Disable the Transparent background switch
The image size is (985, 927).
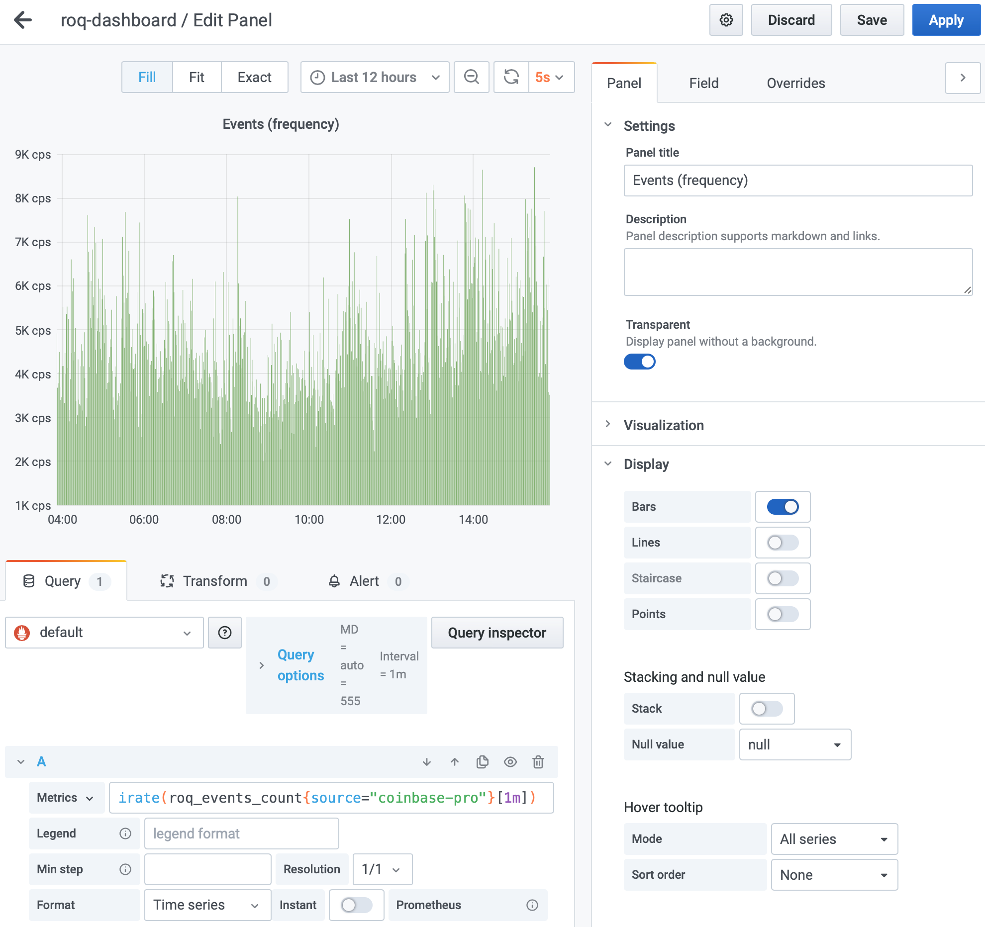point(640,362)
